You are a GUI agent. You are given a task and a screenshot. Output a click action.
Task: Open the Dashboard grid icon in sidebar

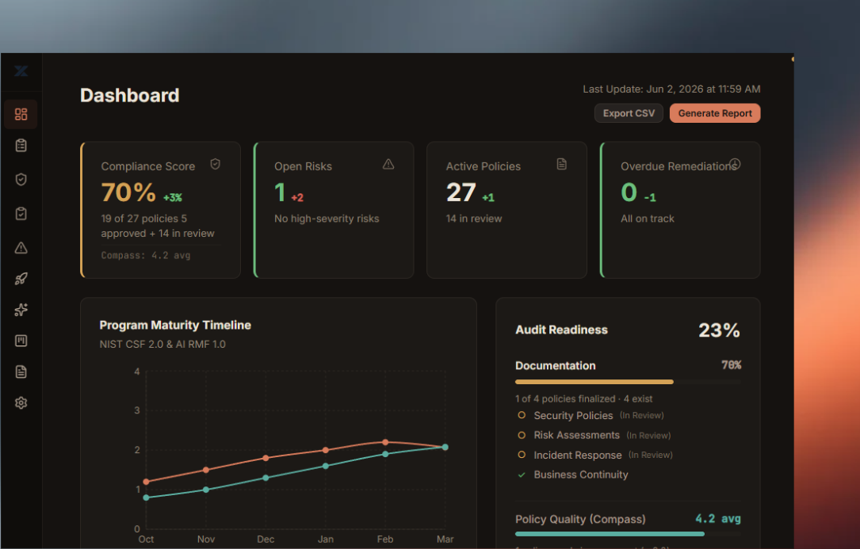coord(21,114)
